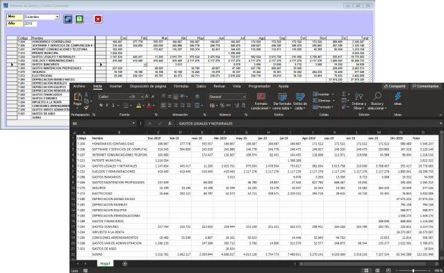The width and height of the screenshot is (444, 273).
Task: Click the Compartir button
Action: pyautogui.click(x=395, y=86)
